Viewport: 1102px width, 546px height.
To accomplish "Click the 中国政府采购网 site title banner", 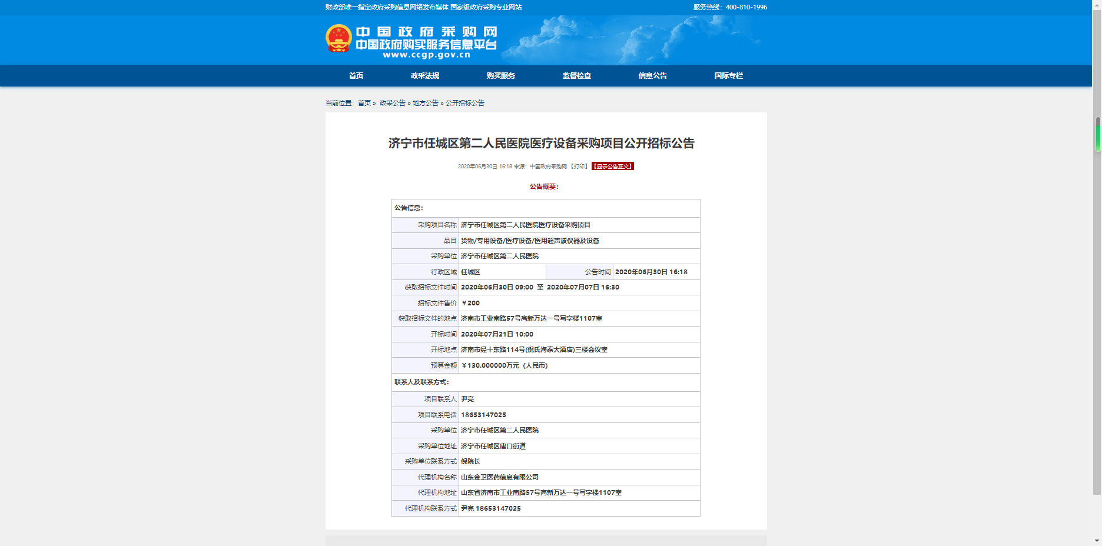I will click(427, 32).
